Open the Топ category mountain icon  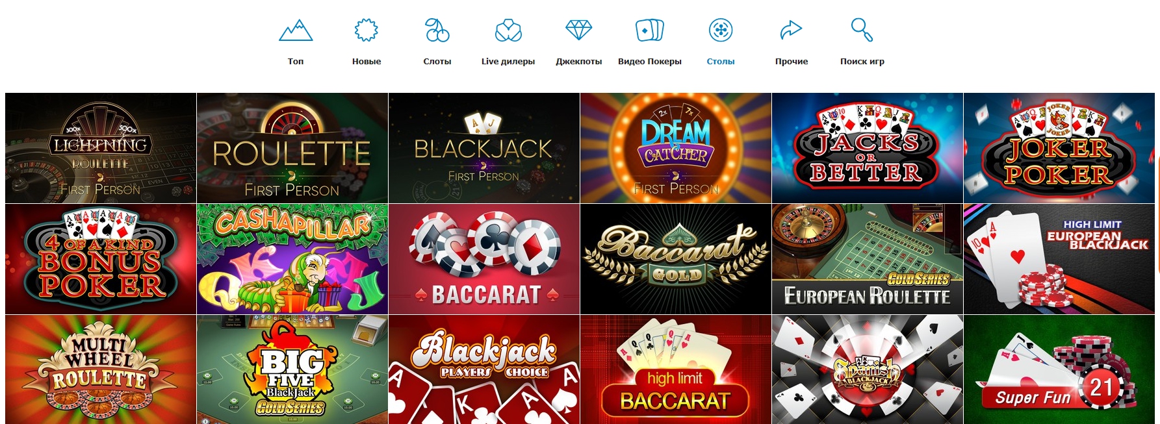(296, 31)
